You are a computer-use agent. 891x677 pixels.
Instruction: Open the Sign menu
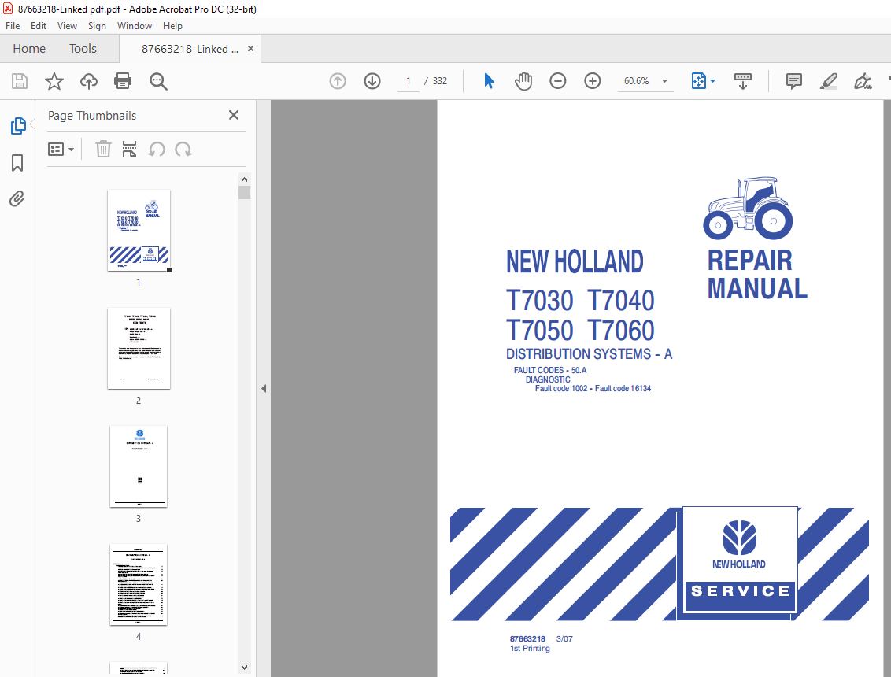pos(97,26)
